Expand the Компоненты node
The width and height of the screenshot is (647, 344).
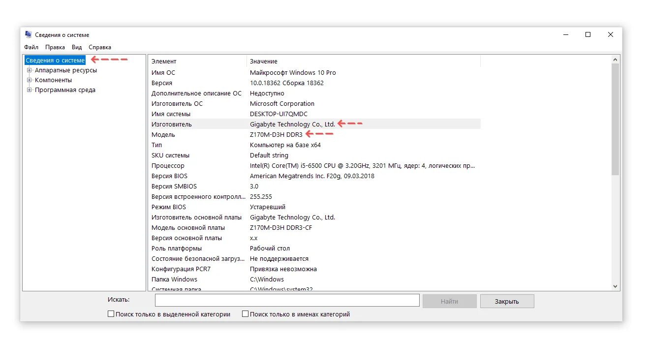click(x=30, y=80)
